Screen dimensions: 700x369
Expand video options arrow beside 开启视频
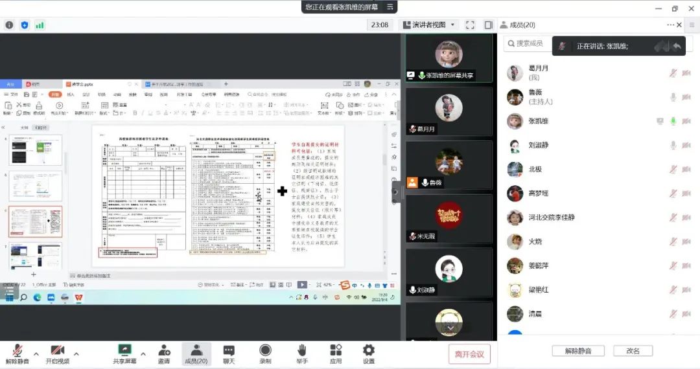tap(76, 354)
